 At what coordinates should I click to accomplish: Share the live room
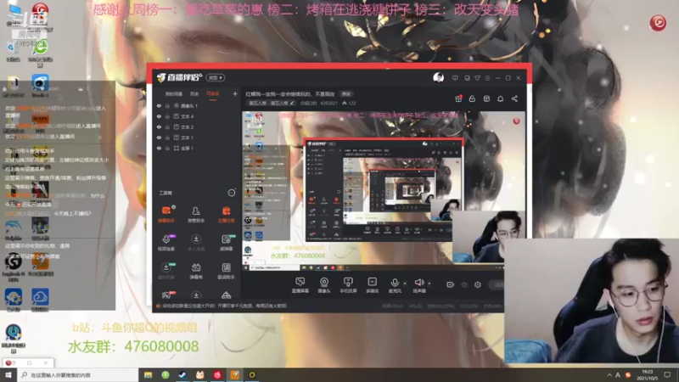tap(514, 98)
